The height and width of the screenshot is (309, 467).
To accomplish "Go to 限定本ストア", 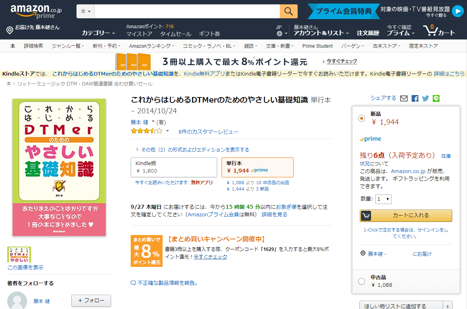I will click(x=424, y=46).
